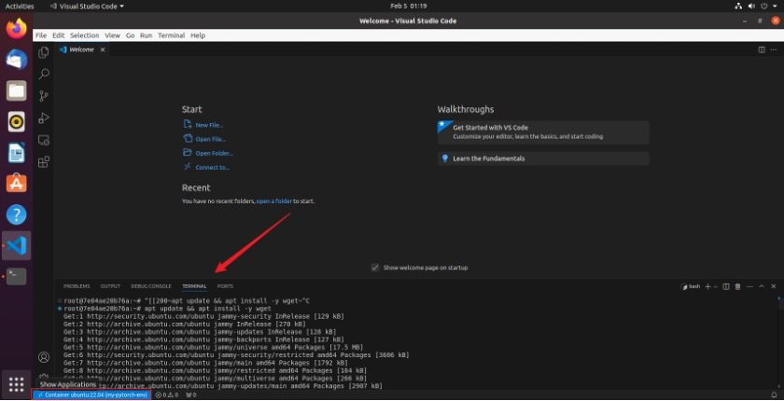Open Get Started with VS Code walkthrough
Screen dimensions: 784x401
(x=543, y=131)
